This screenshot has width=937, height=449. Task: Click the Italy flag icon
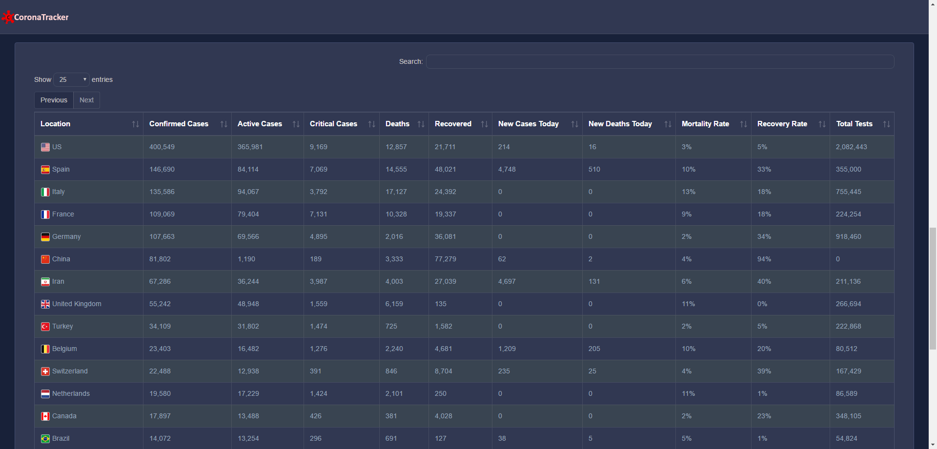pos(45,192)
